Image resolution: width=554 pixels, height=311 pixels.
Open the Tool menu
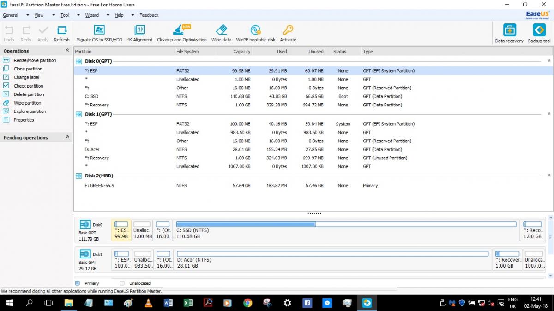point(65,15)
